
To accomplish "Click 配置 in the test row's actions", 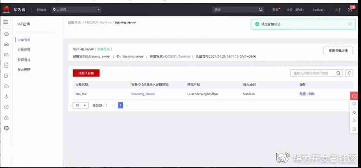I will click(x=302, y=94).
